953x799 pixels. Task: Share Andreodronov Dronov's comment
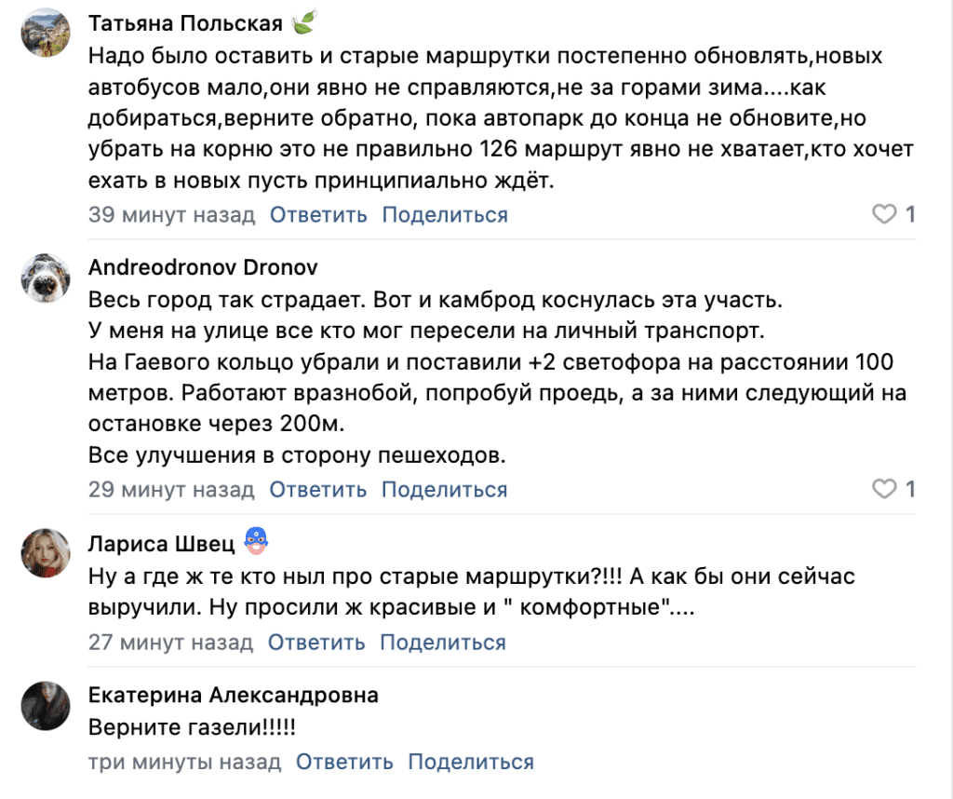point(445,489)
